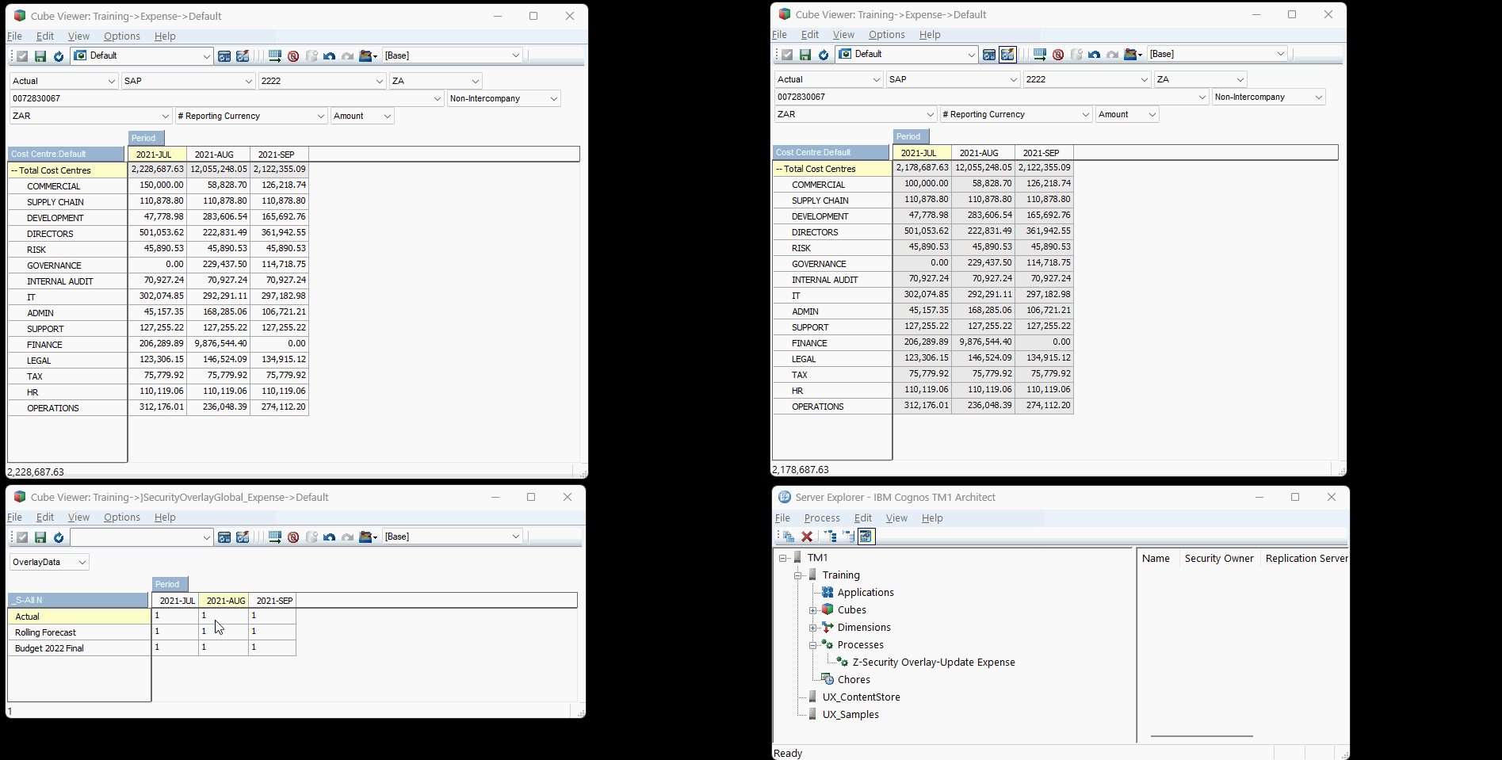
Task: Click the Automatic Recalculate refresh icon
Action: [59, 55]
